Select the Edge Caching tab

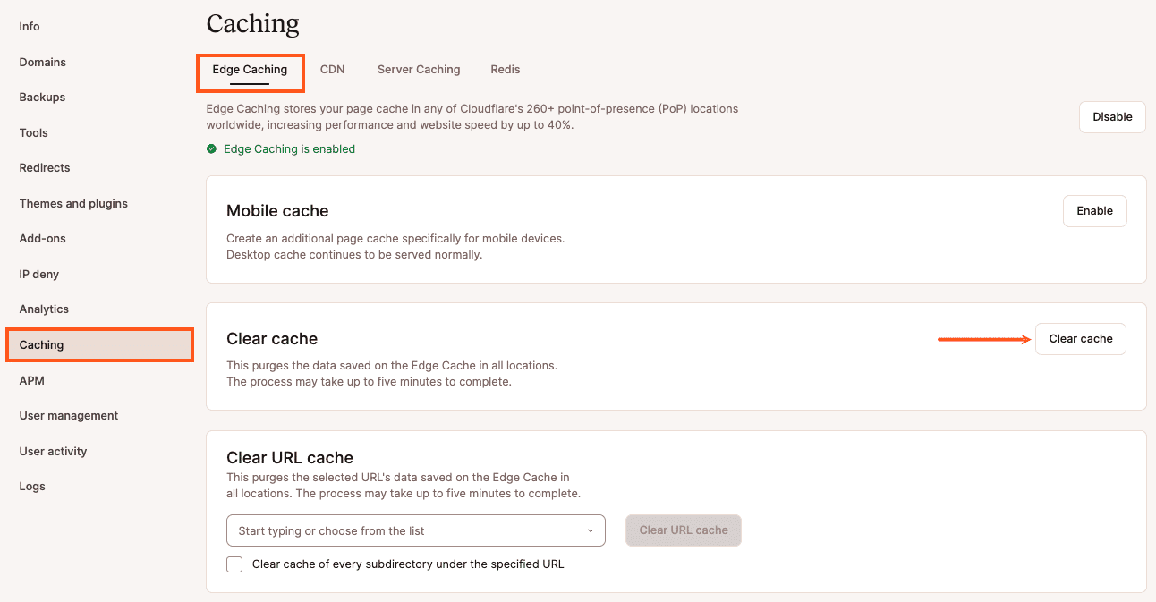(x=250, y=70)
